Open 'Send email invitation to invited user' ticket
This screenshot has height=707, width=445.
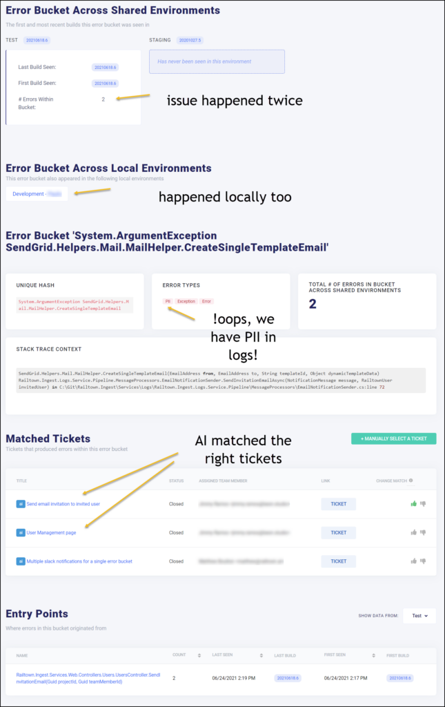pyautogui.click(x=63, y=504)
